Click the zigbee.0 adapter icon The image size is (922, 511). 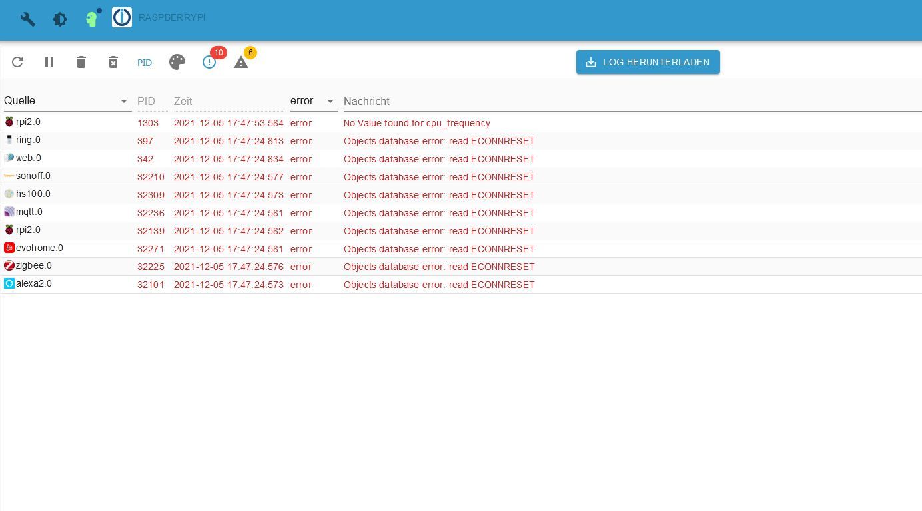[9, 266]
